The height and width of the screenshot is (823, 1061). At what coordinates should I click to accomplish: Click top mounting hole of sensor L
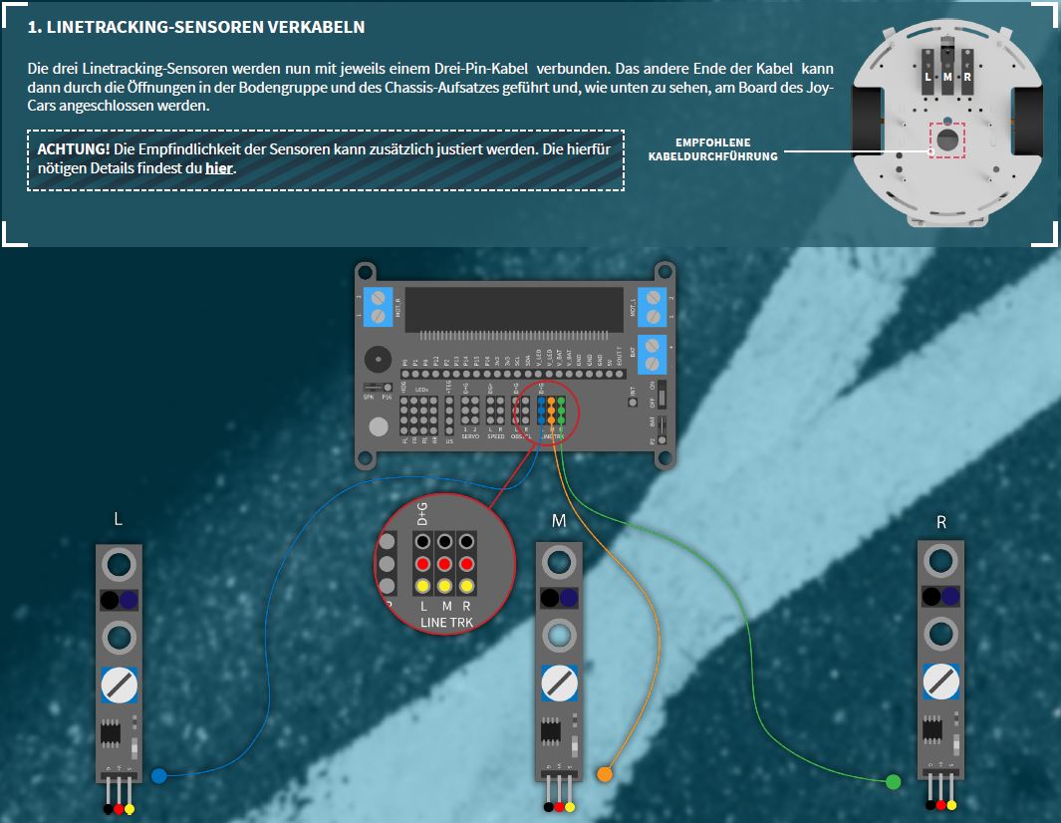pos(120,565)
